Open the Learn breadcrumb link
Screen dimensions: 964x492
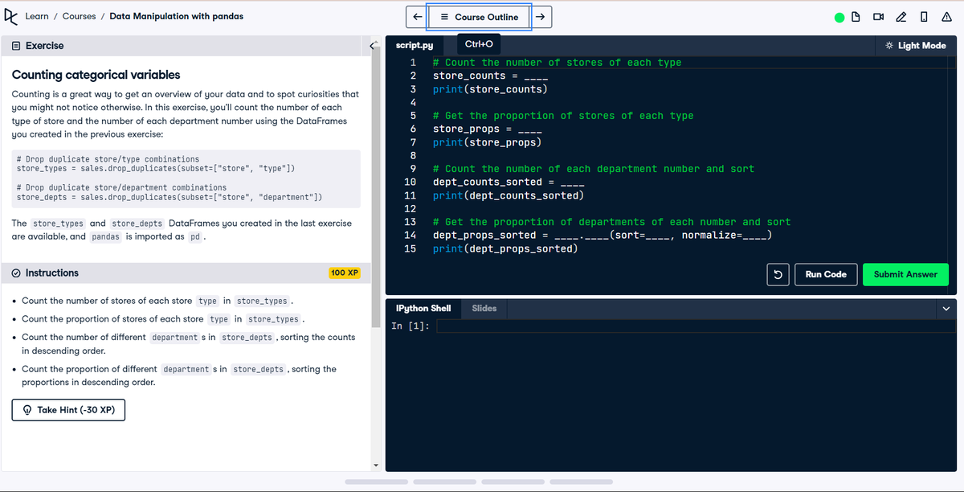coord(37,16)
